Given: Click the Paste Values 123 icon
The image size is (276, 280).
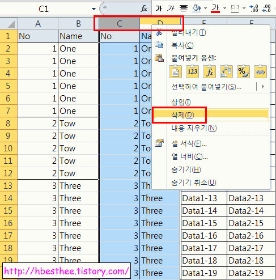Looking at the screenshot, I should coord(192,71).
